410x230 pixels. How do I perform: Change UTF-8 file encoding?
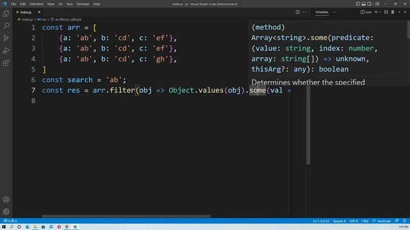pyautogui.click(x=354, y=221)
